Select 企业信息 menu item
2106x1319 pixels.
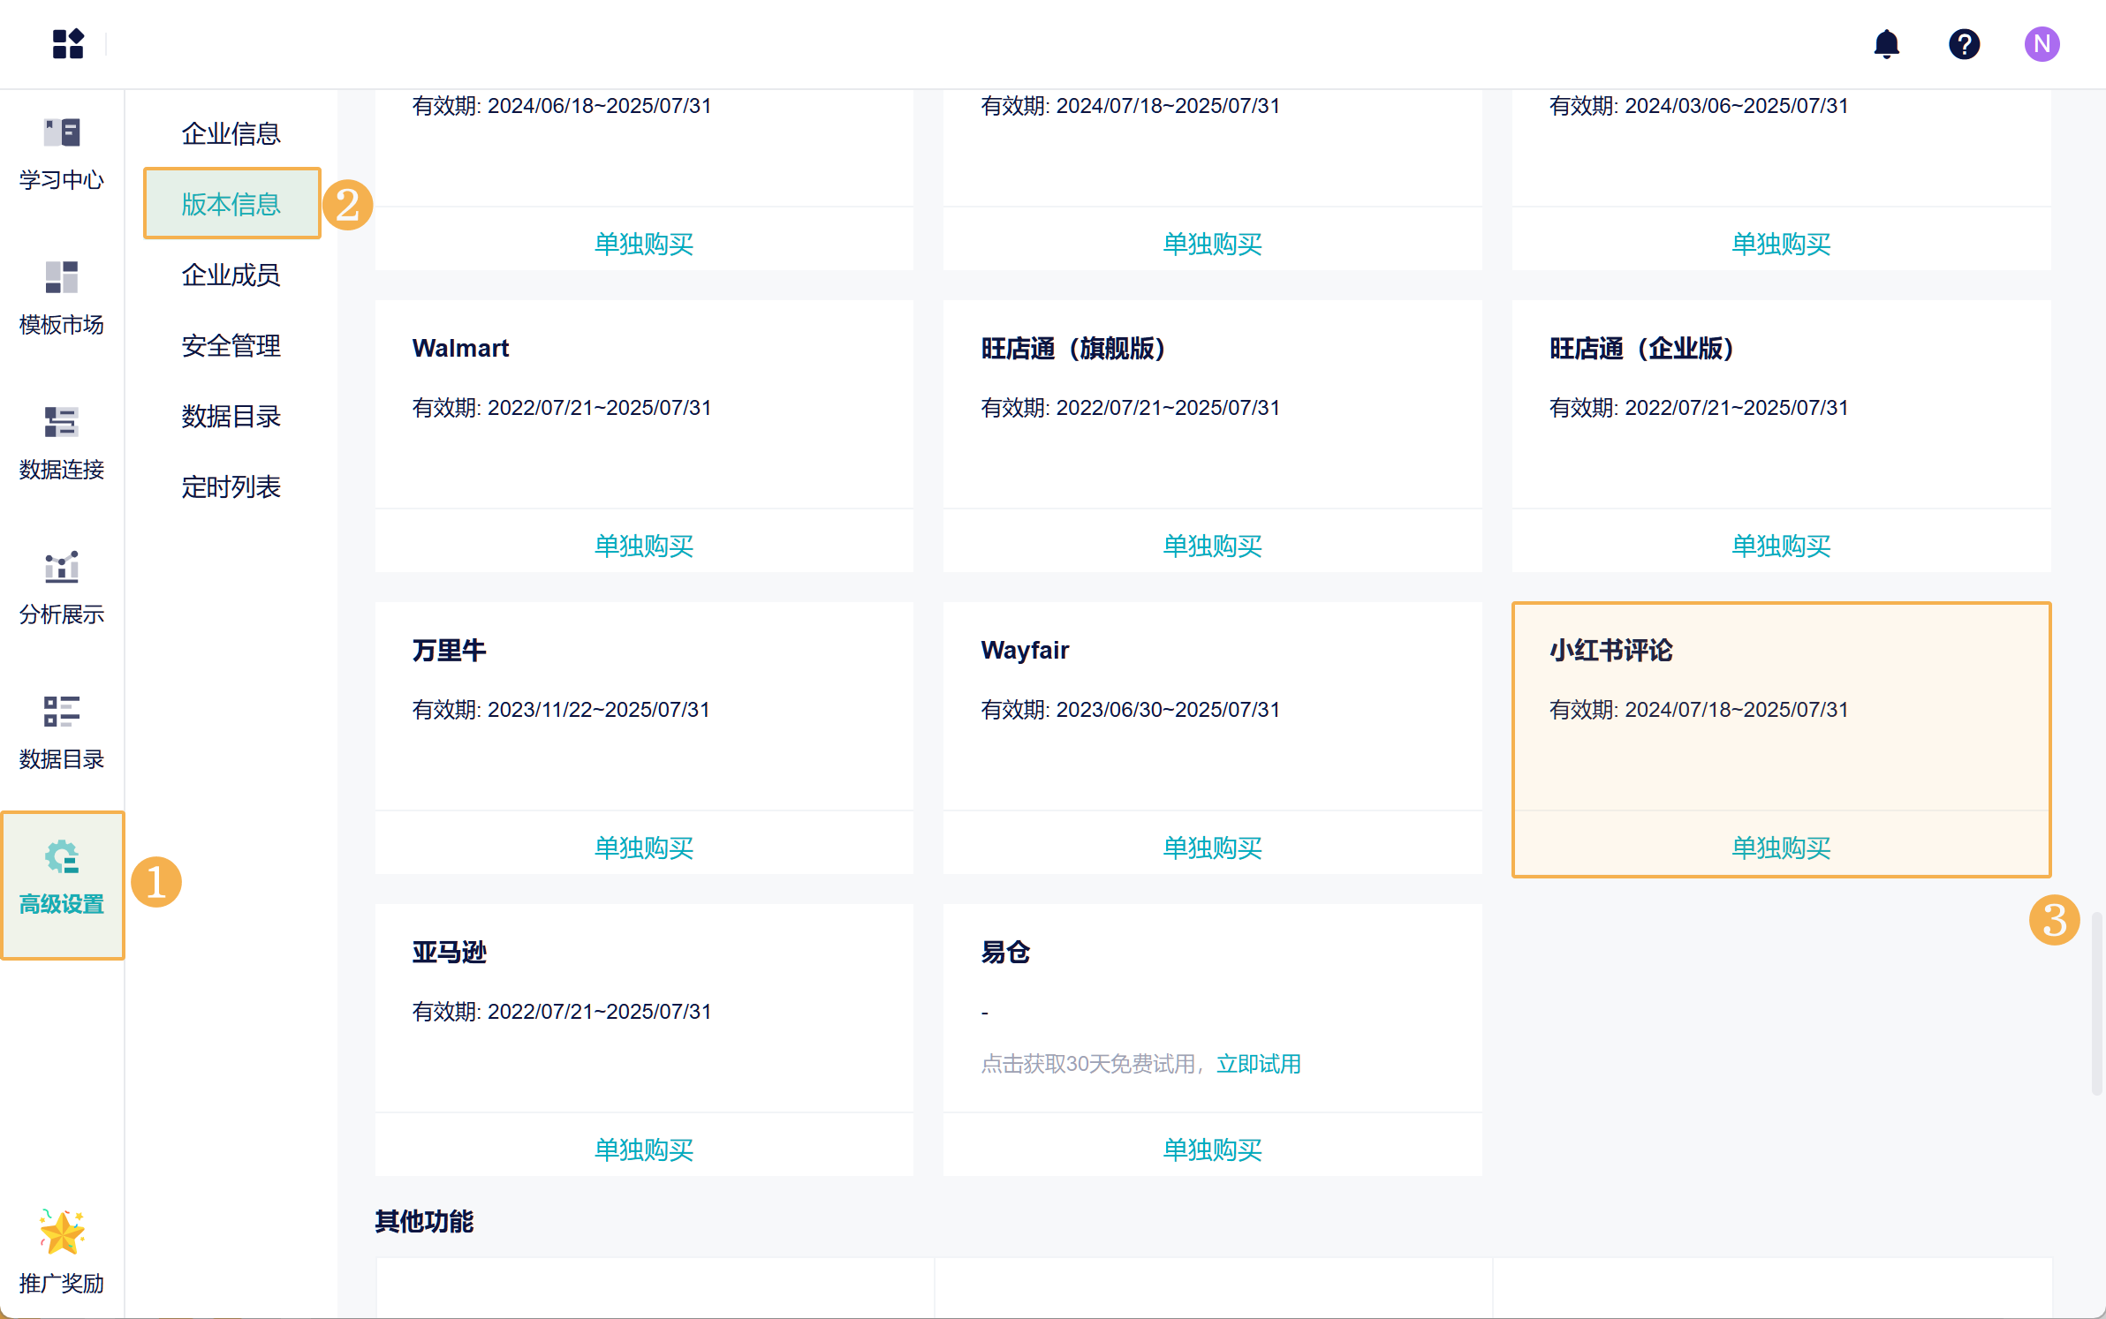[231, 133]
